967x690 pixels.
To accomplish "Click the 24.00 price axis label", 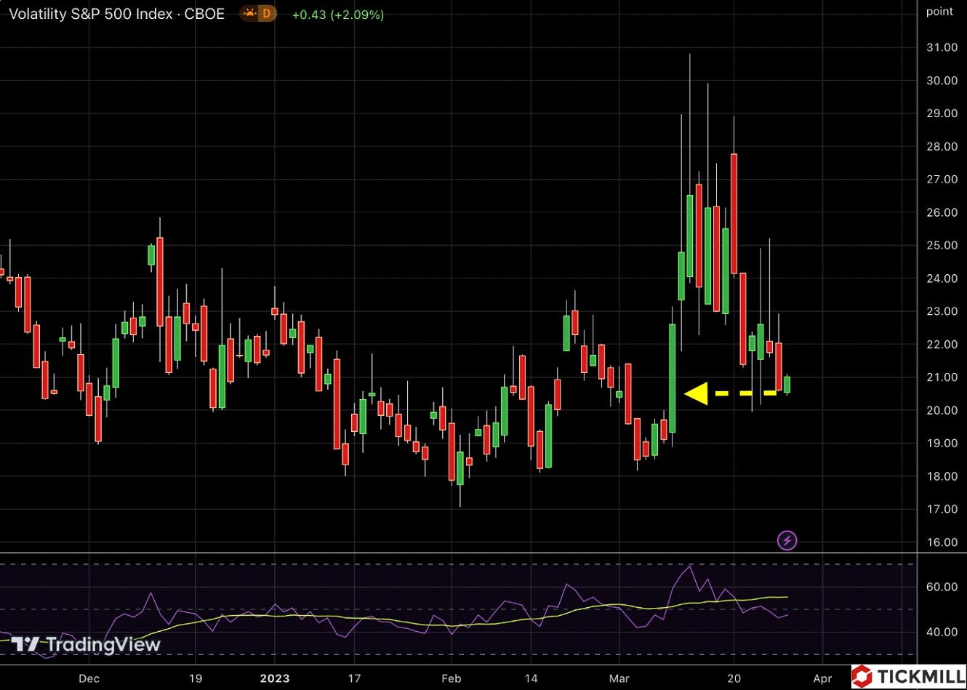I will point(942,278).
